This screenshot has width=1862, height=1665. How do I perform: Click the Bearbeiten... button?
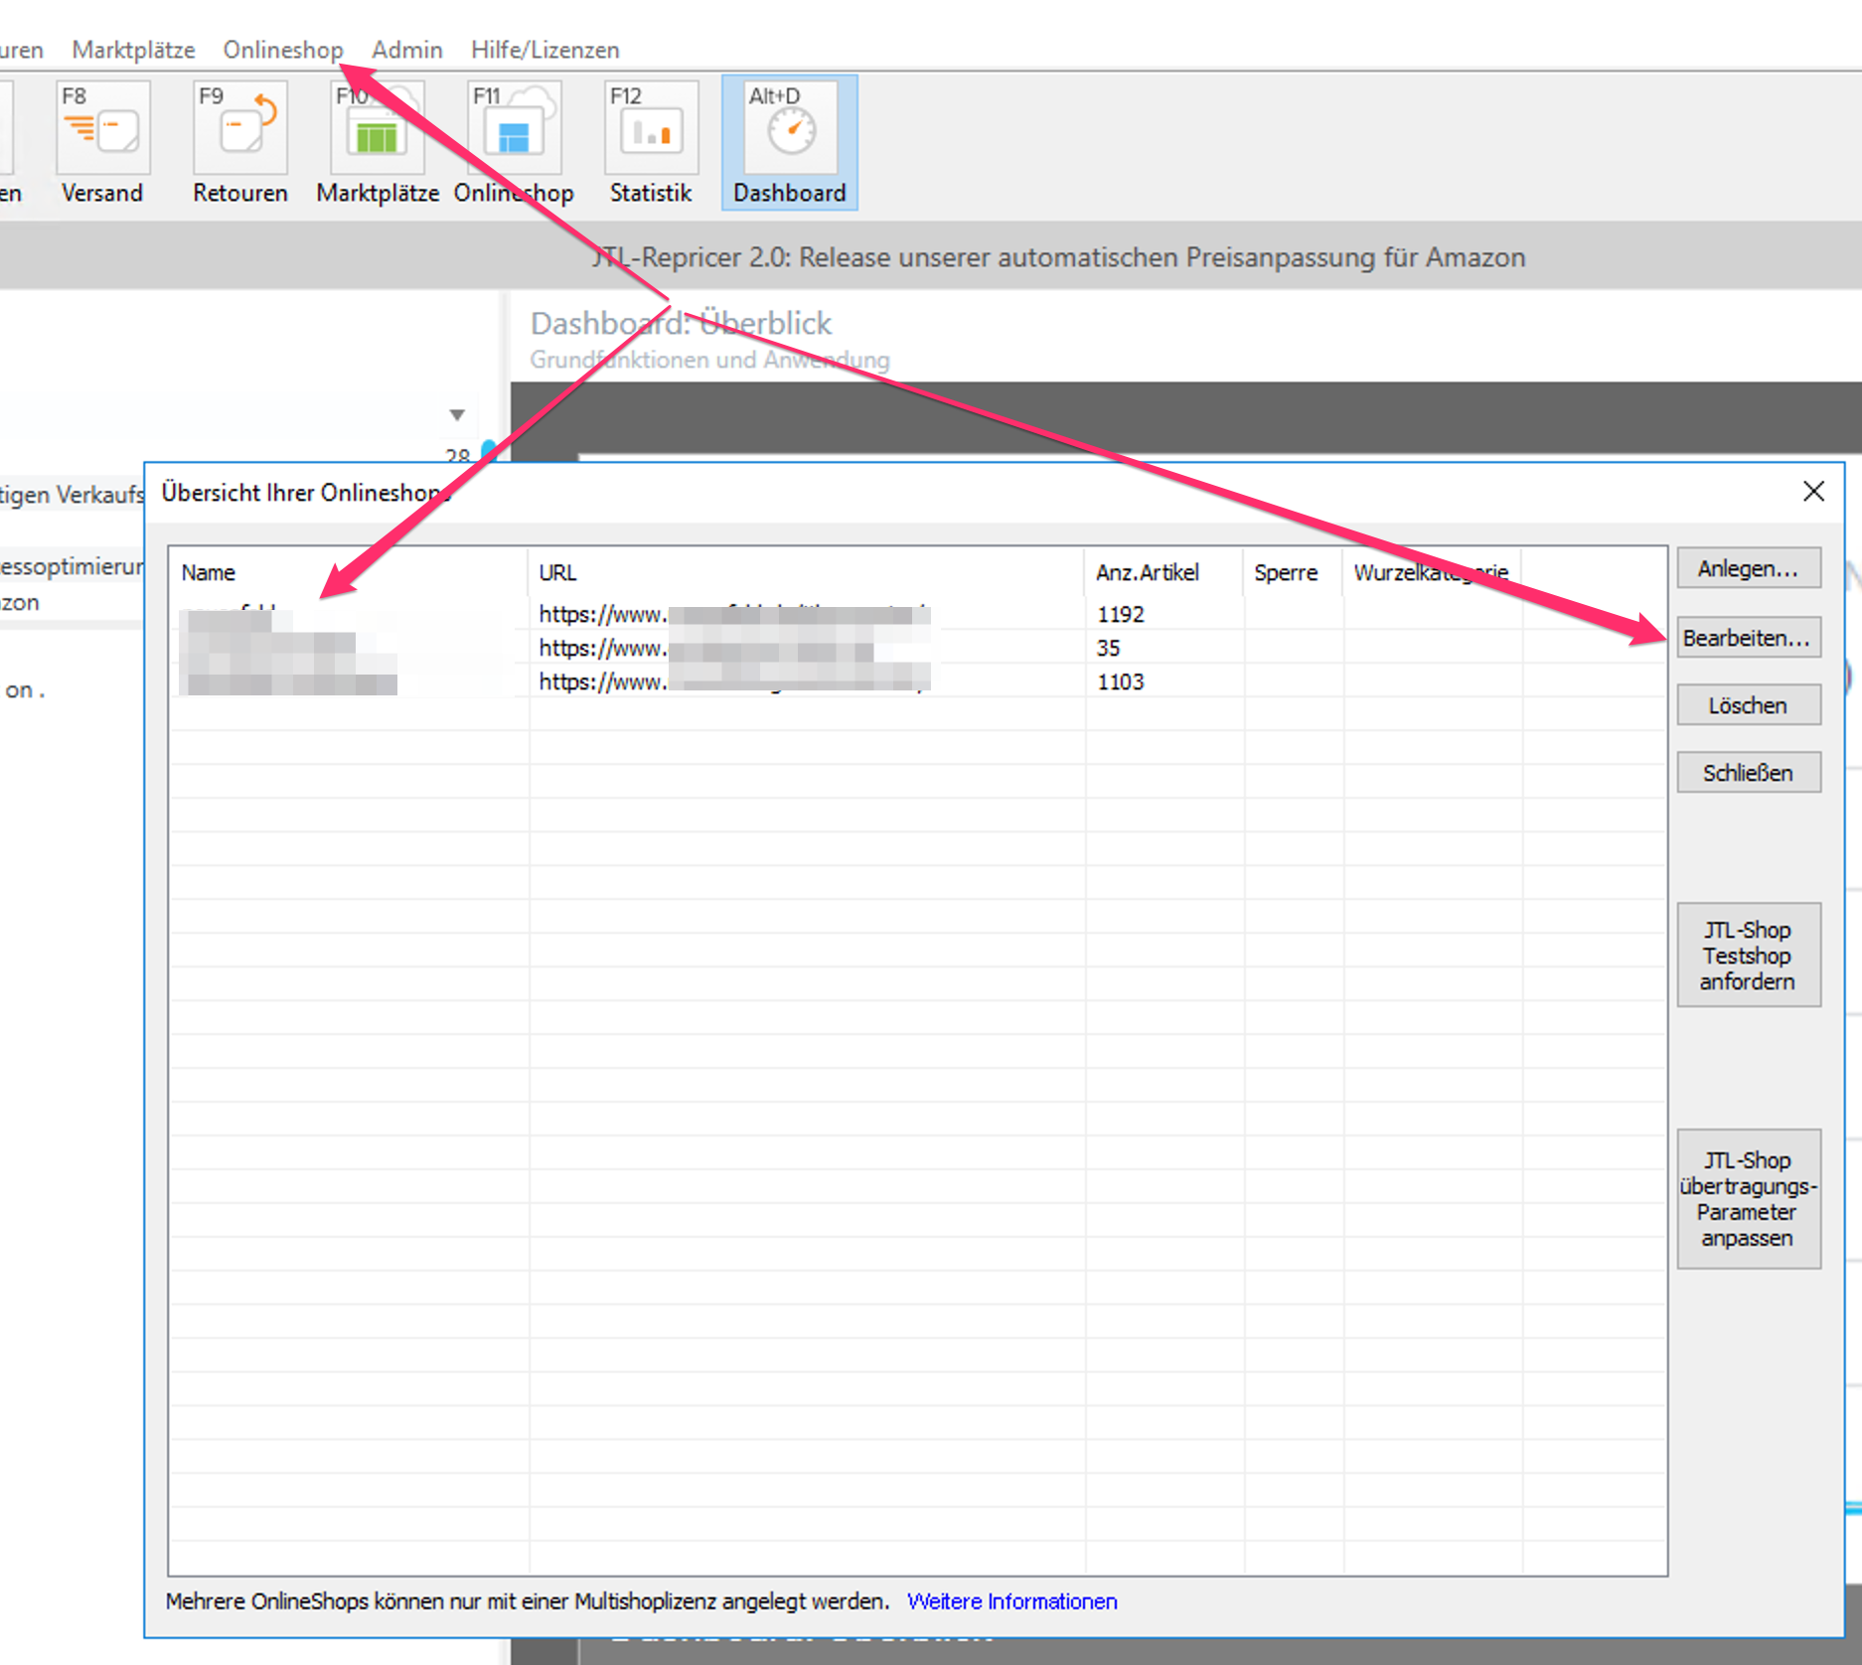[1749, 638]
